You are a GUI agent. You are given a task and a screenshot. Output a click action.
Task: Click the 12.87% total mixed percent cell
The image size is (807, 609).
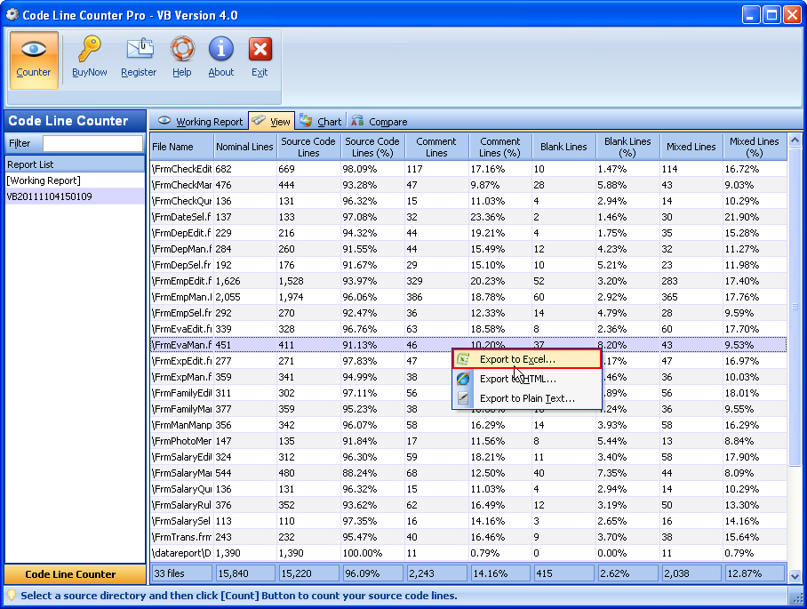point(755,573)
